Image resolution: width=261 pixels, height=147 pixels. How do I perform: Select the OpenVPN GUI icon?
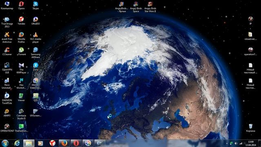(7, 68)
